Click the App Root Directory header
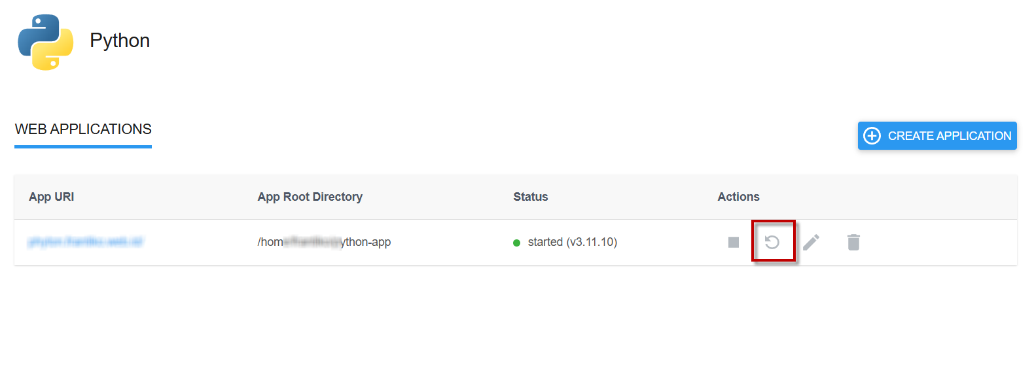The image size is (1034, 378). 310,197
